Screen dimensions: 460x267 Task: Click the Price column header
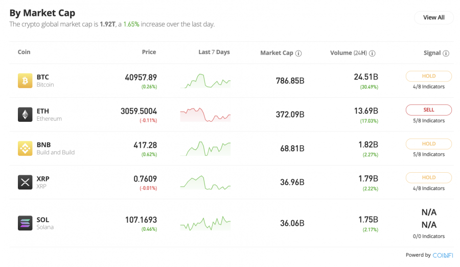click(149, 52)
